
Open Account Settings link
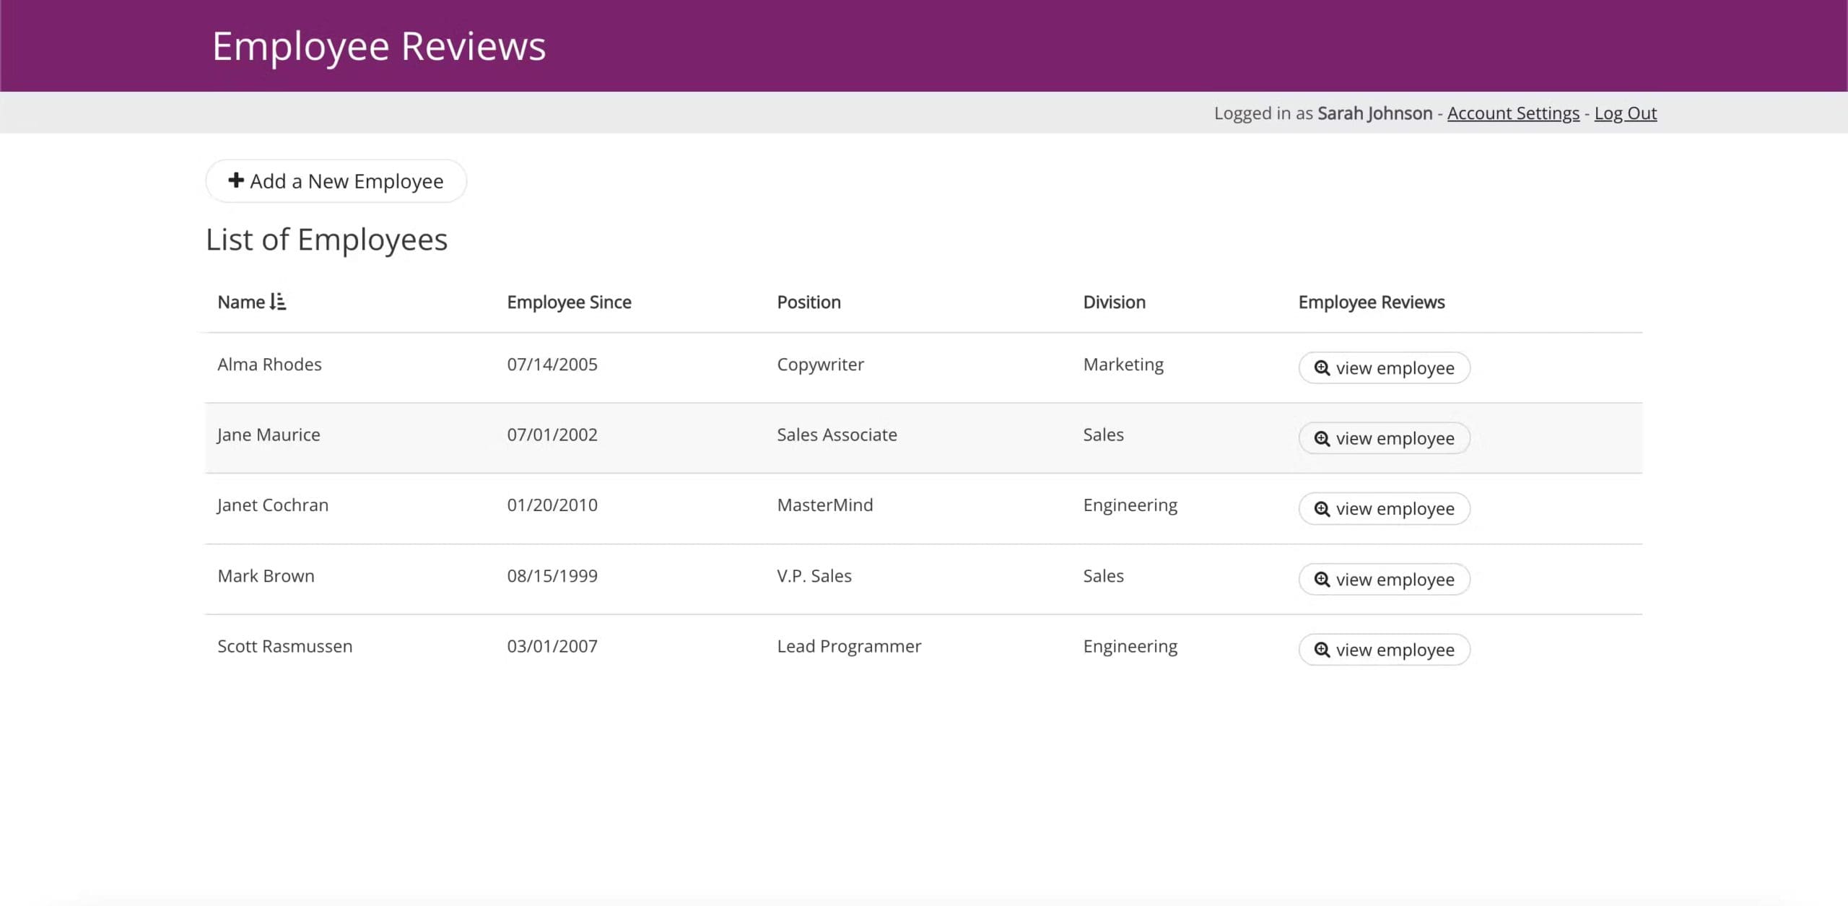tap(1512, 113)
